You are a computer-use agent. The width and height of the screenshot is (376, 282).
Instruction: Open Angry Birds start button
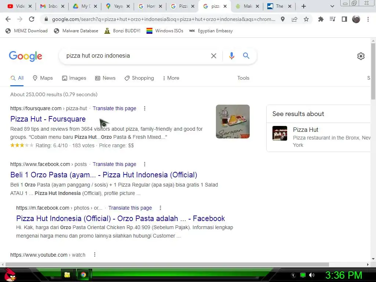click(x=10, y=275)
